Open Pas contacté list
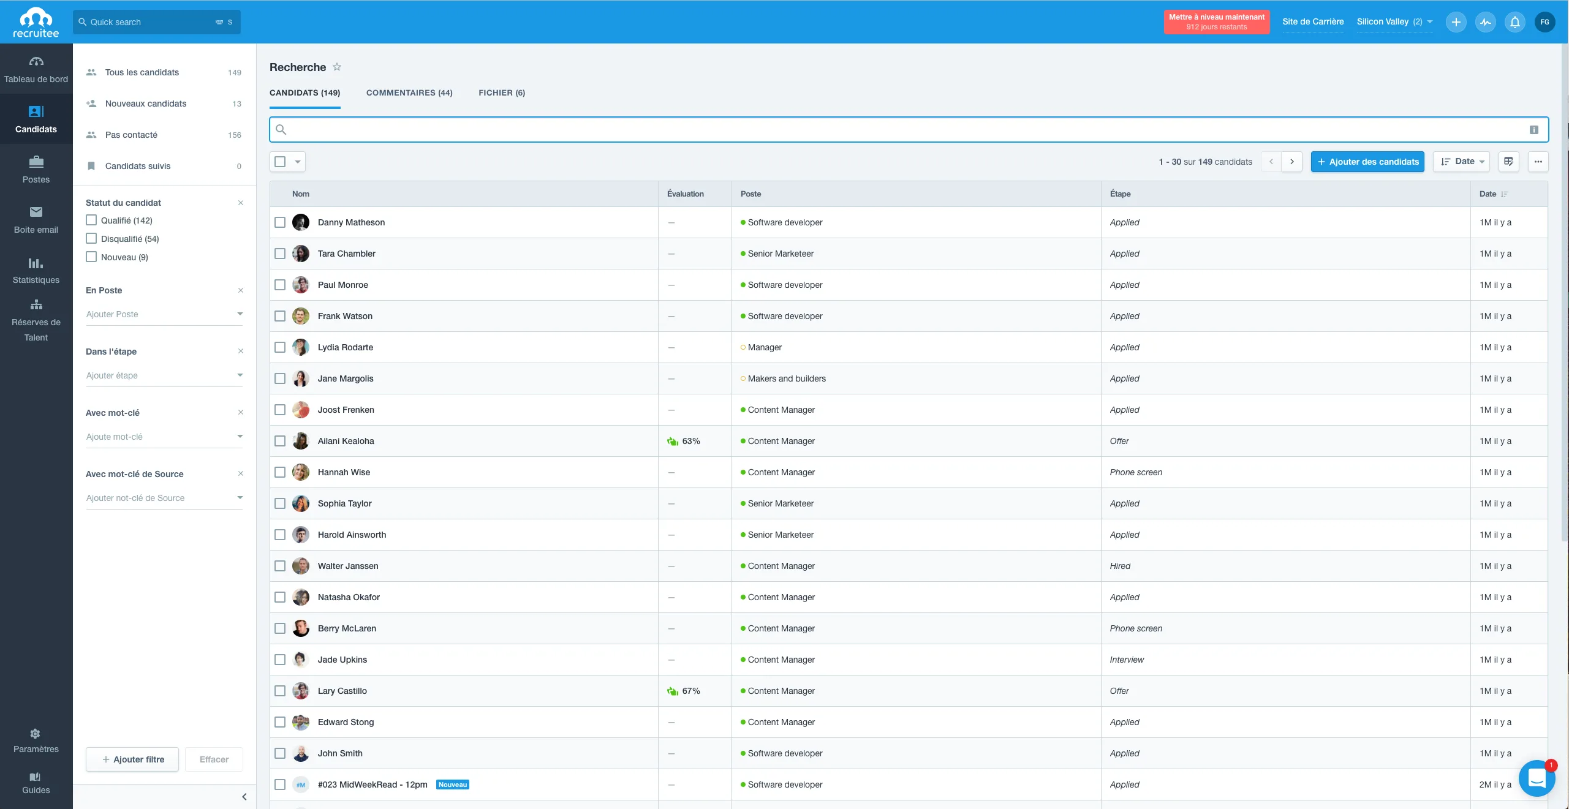 (x=164, y=135)
